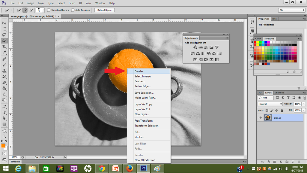Viewport: 307px width, 173px height.
Task: Choose Deselect from the context menu
Action: [x=140, y=71]
